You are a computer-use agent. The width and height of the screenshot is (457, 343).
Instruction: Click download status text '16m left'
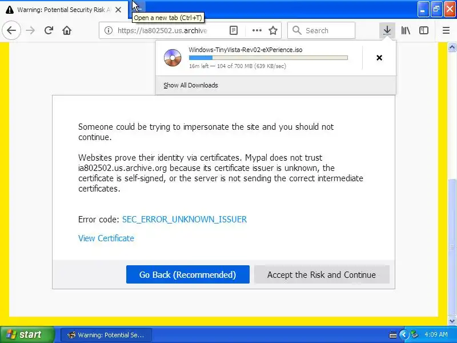pyautogui.click(x=199, y=66)
